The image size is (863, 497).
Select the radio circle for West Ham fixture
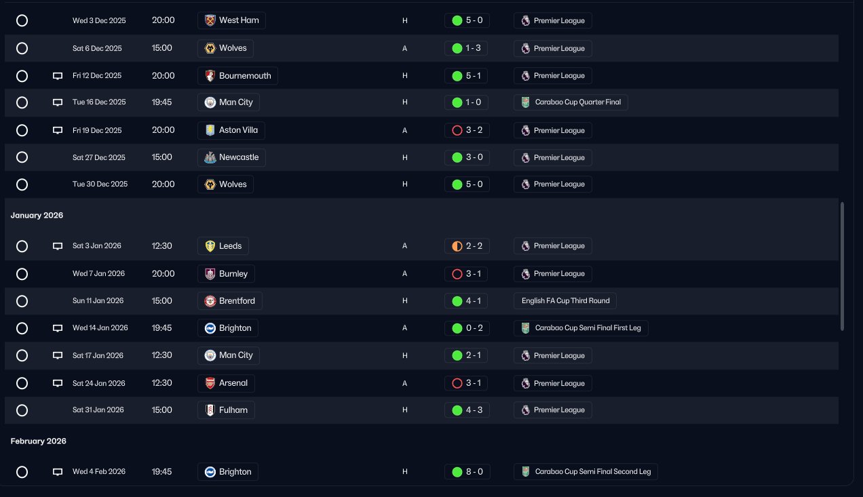click(22, 20)
